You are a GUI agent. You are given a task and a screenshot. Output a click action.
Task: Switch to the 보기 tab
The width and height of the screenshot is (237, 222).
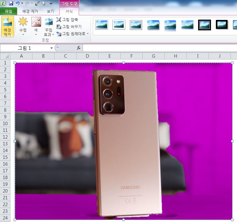coord(50,11)
